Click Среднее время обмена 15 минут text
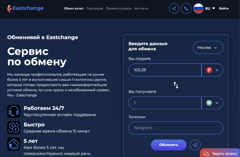 57,131
